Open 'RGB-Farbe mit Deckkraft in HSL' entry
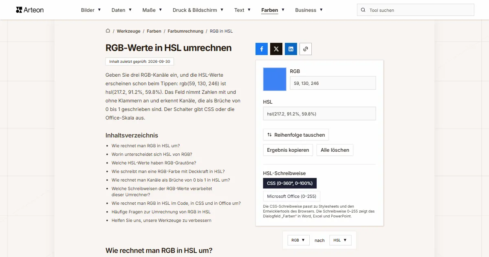The image size is (489, 257). coord(168,171)
